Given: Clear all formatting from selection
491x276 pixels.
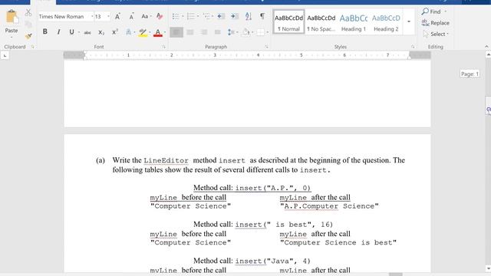Looking at the screenshot, I should [x=160, y=16].
